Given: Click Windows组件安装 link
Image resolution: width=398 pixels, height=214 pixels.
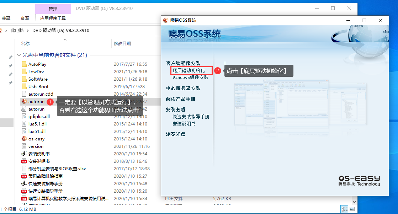Looking at the screenshot, I should click(190, 77).
